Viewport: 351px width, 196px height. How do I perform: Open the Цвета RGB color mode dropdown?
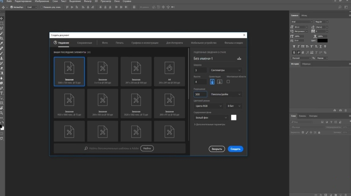[208, 106]
